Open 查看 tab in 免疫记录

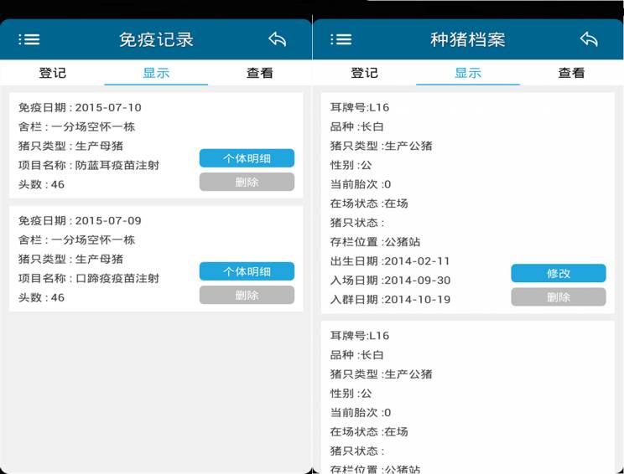click(260, 73)
